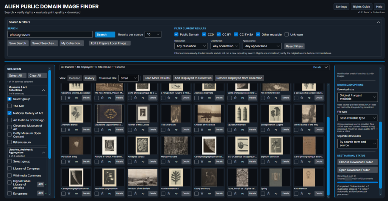The image size is (388, 201).
Task: Collapse the Museums & Art Collections group
Action: click(44, 90)
